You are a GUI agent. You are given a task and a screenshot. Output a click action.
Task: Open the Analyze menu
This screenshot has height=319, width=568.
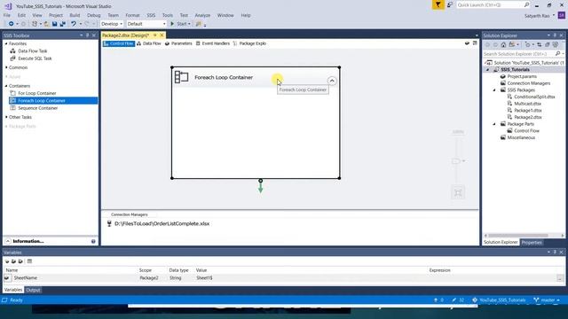202,15
